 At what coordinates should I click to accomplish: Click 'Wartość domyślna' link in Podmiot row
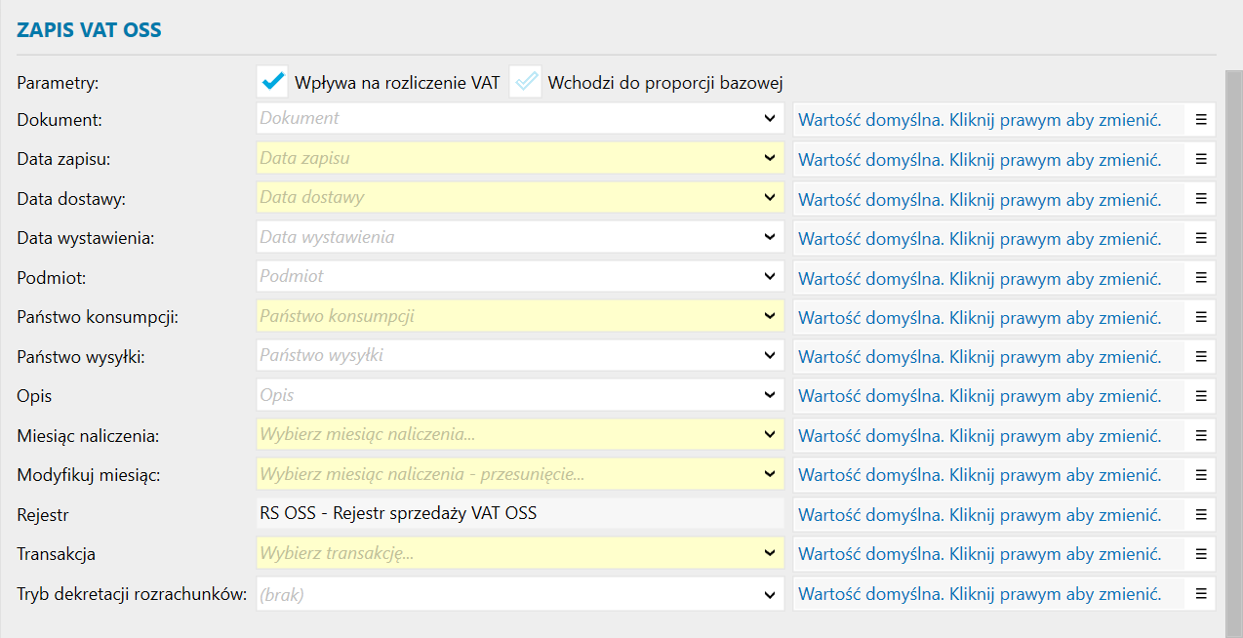click(980, 278)
